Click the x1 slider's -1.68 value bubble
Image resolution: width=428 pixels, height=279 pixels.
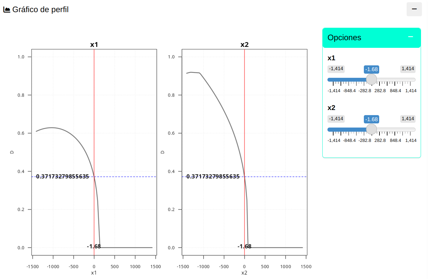(372, 70)
